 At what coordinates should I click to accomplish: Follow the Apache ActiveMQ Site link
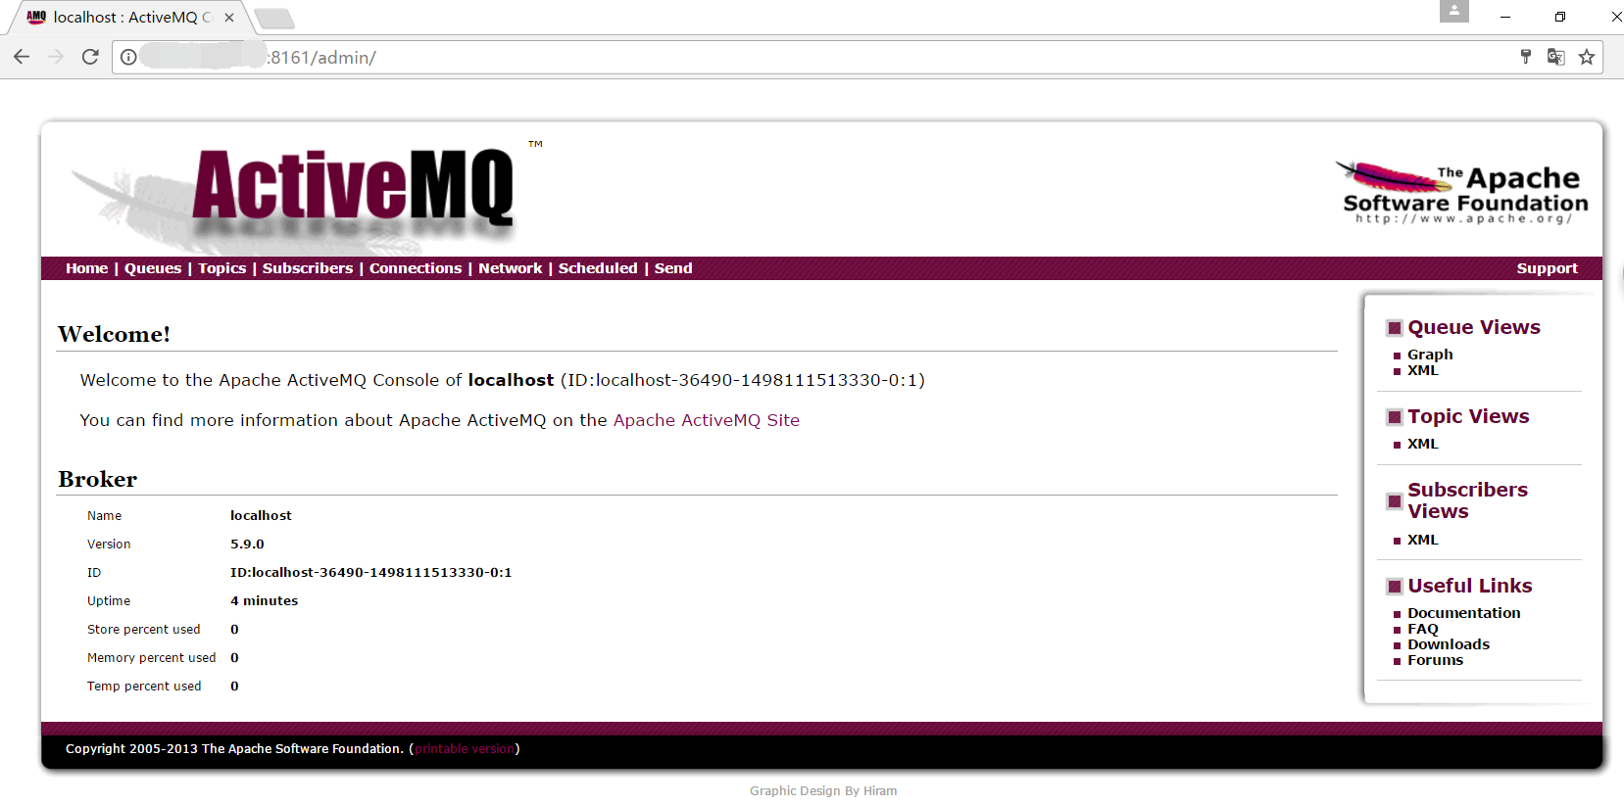(707, 420)
